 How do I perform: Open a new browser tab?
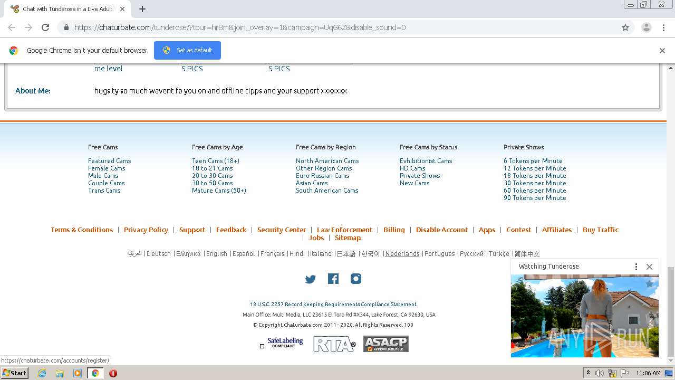click(x=142, y=9)
